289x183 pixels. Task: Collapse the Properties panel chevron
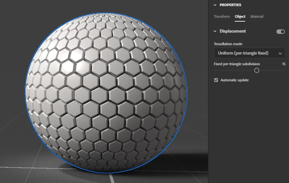pos(215,5)
